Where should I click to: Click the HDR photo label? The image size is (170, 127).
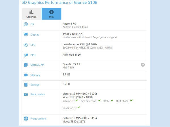point(123,101)
